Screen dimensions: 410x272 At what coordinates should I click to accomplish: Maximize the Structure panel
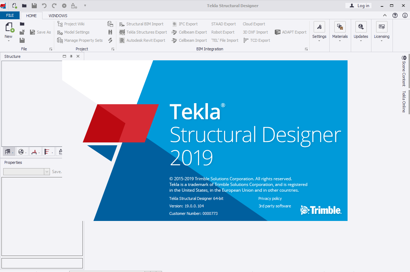pos(64,56)
